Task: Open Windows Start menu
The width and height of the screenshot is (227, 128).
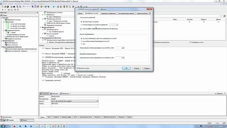Action: 3,126
